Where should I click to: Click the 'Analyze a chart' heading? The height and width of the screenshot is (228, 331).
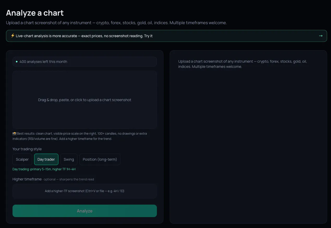[x=35, y=13]
